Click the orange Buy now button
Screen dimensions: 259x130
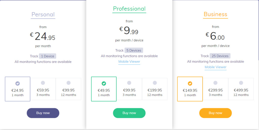215,113
